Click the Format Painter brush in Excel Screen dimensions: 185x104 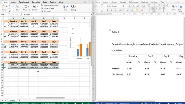[x=10, y=11]
